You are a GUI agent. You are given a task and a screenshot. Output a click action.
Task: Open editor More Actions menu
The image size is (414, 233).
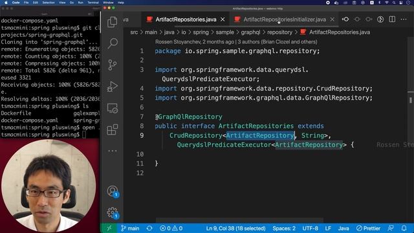coord(404,19)
